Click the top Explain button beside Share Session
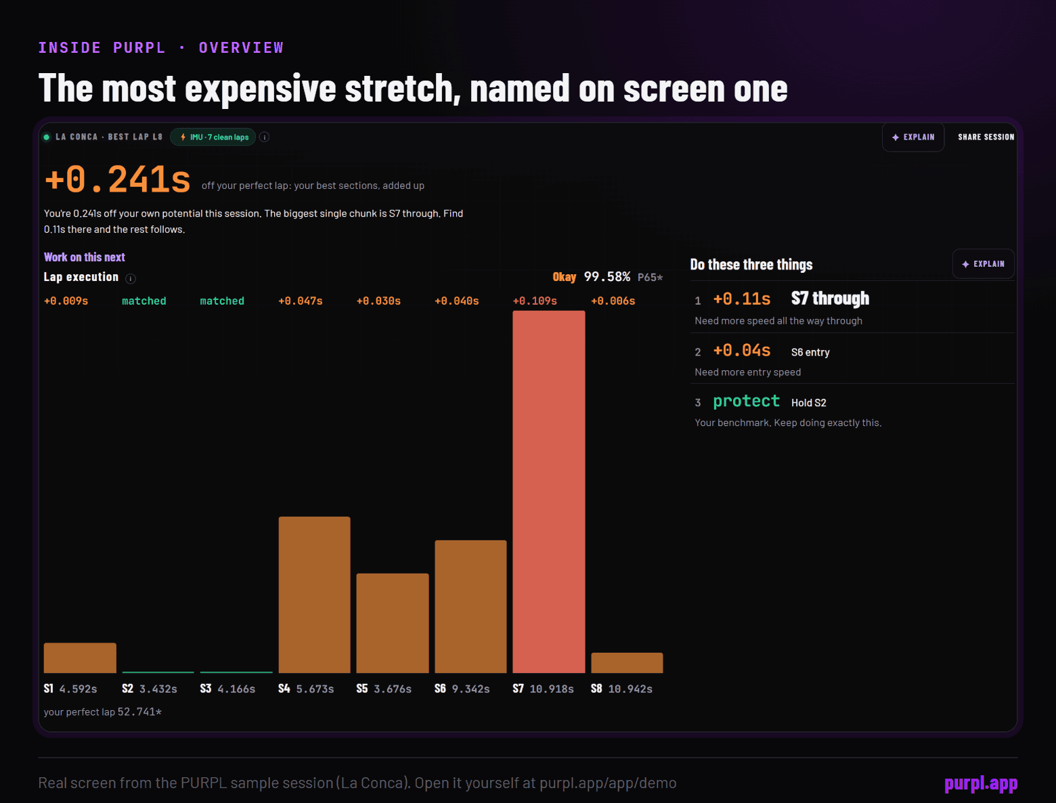 pos(912,137)
